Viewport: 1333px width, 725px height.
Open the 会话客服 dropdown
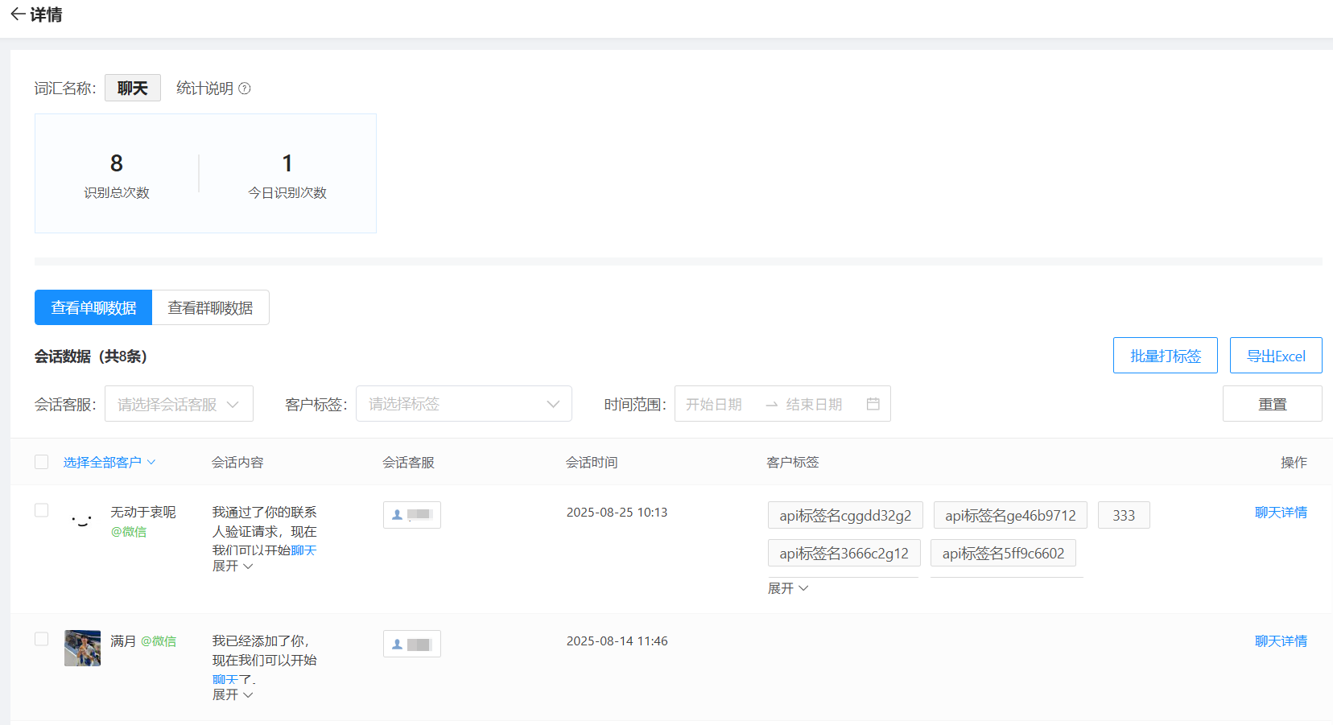click(179, 404)
